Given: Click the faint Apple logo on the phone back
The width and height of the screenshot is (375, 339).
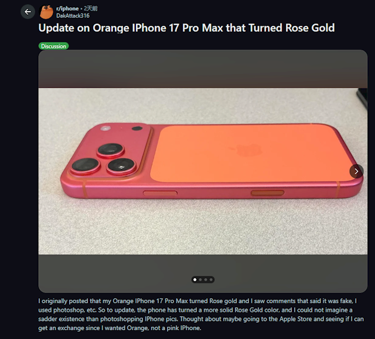Looking at the screenshot, I should pyautogui.click(x=246, y=150).
